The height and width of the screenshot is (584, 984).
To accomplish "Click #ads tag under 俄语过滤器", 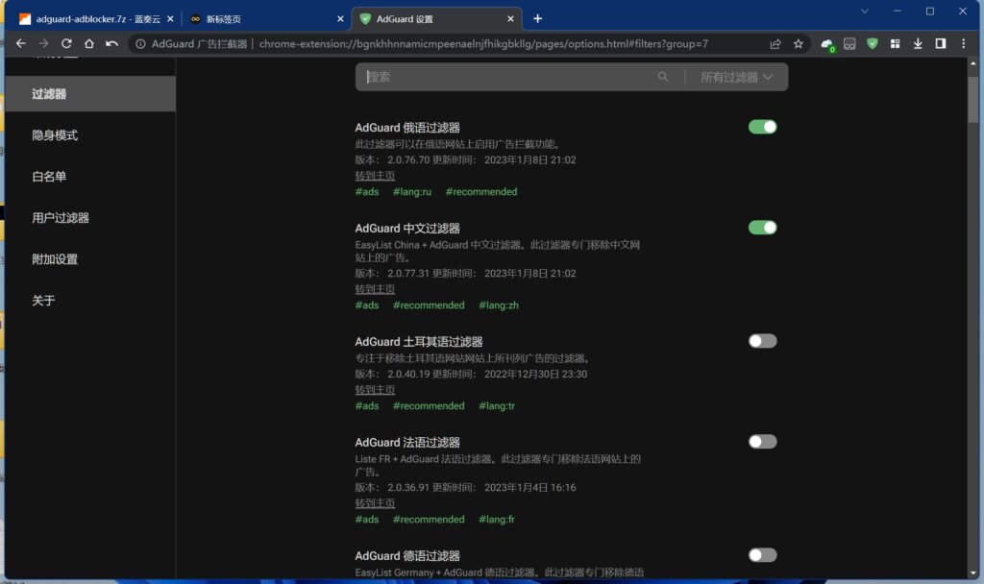I will point(367,192).
